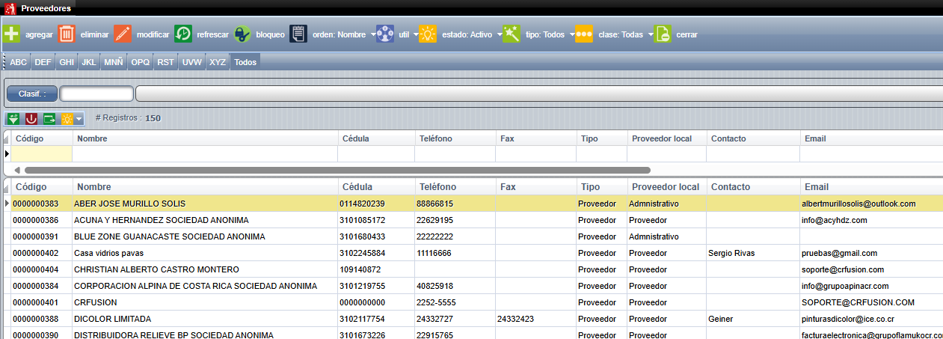Click the padlock bloqueo icon

tap(242, 34)
